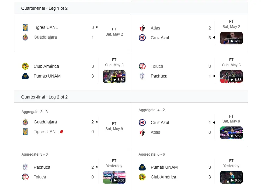Screen dimensions: 261x190
Task: Click the Pachuca crest in Leg 2 match
Action: (25, 167)
